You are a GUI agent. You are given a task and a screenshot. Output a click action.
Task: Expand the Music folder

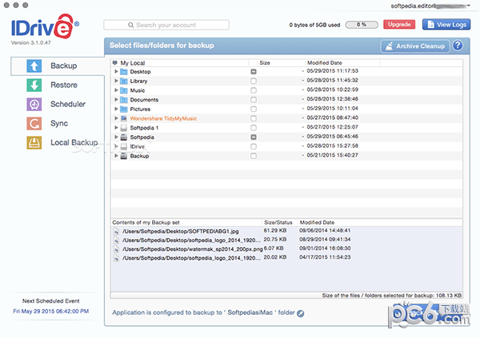click(x=116, y=90)
